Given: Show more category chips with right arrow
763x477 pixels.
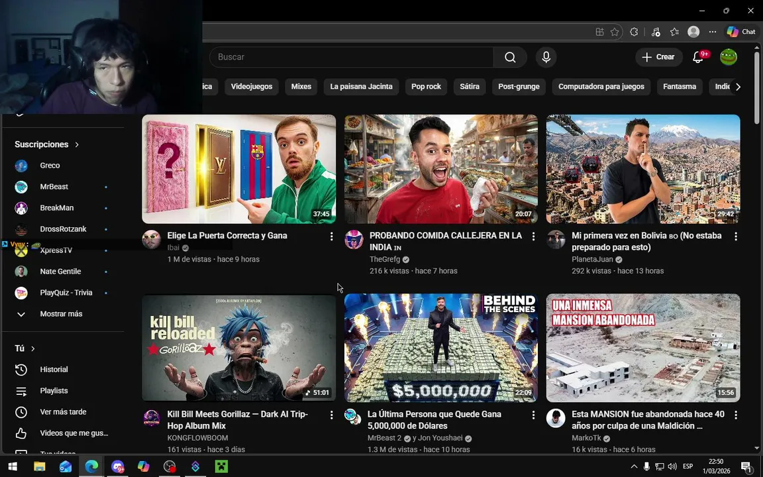Looking at the screenshot, I should (x=738, y=87).
